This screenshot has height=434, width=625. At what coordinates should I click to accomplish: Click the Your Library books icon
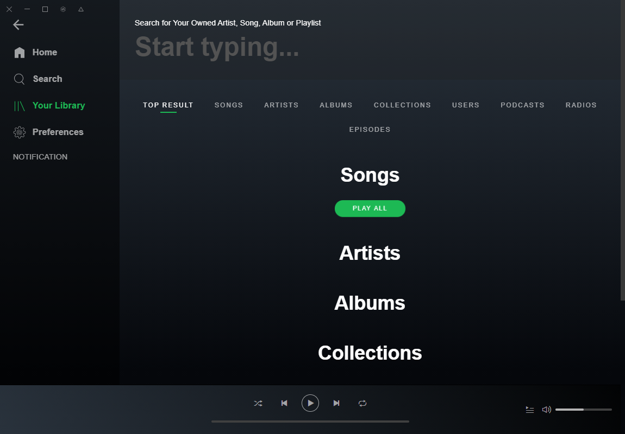coord(20,106)
